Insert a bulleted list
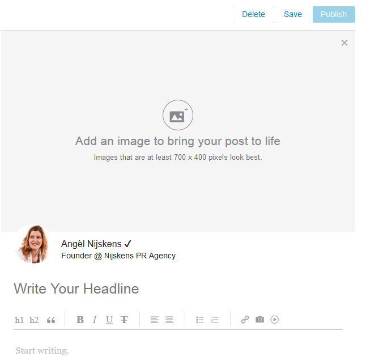366x357 pixels. pos(199,320)
